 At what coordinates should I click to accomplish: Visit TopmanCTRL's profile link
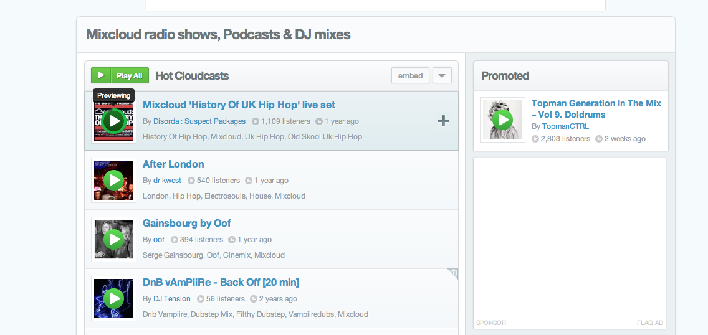click(565, 126)
